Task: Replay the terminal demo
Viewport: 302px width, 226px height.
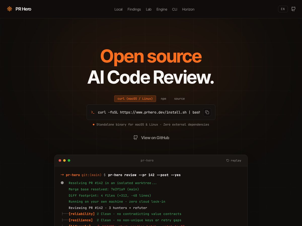Action: [234, 160]
